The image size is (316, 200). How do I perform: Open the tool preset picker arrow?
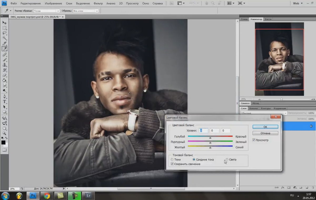click(x=11, y=11)
